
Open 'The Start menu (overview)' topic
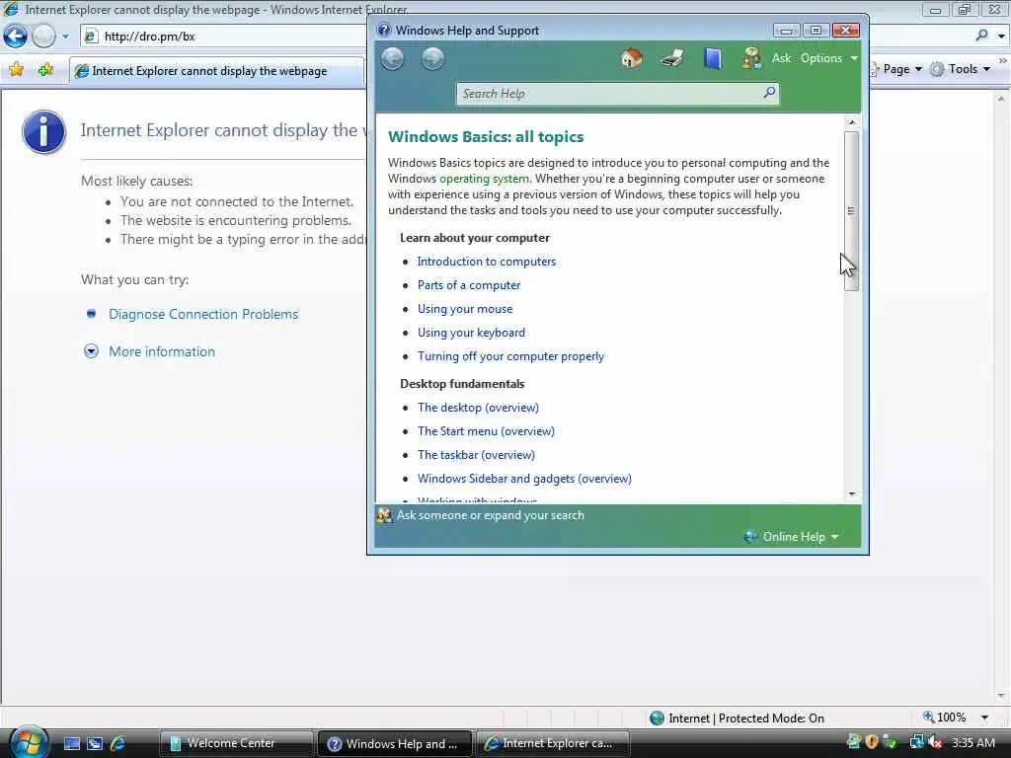[486, 431]
